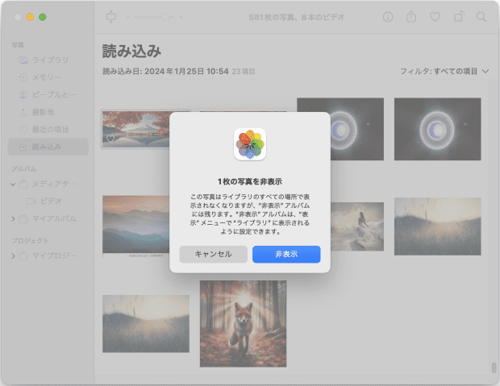Click the 581枚の写真、8本のビデオ title
Image resolution: width=500 pixels, height=386 pixels.
pyautogui.click(x=297, y=17)
